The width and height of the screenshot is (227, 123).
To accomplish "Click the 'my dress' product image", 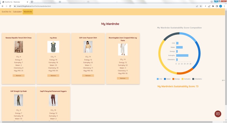I will click(53, 47).
